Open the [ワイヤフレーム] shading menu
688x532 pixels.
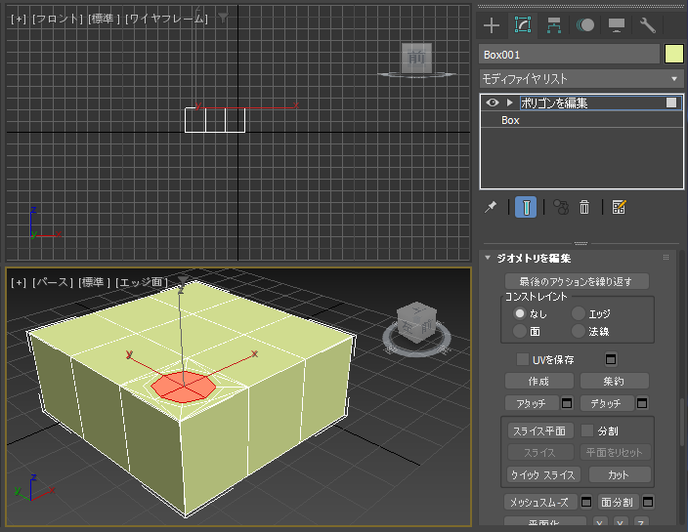tap(166, 19)
